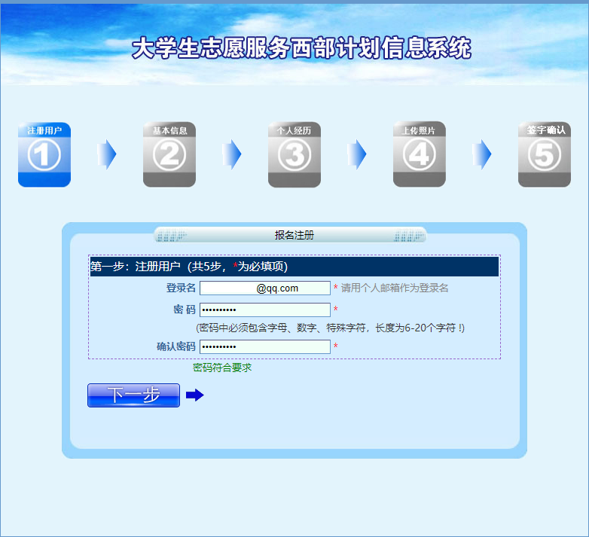Viewport: 589px width, 537px height.
Task: Click the password rules hint text
Action: click(330, 328)
